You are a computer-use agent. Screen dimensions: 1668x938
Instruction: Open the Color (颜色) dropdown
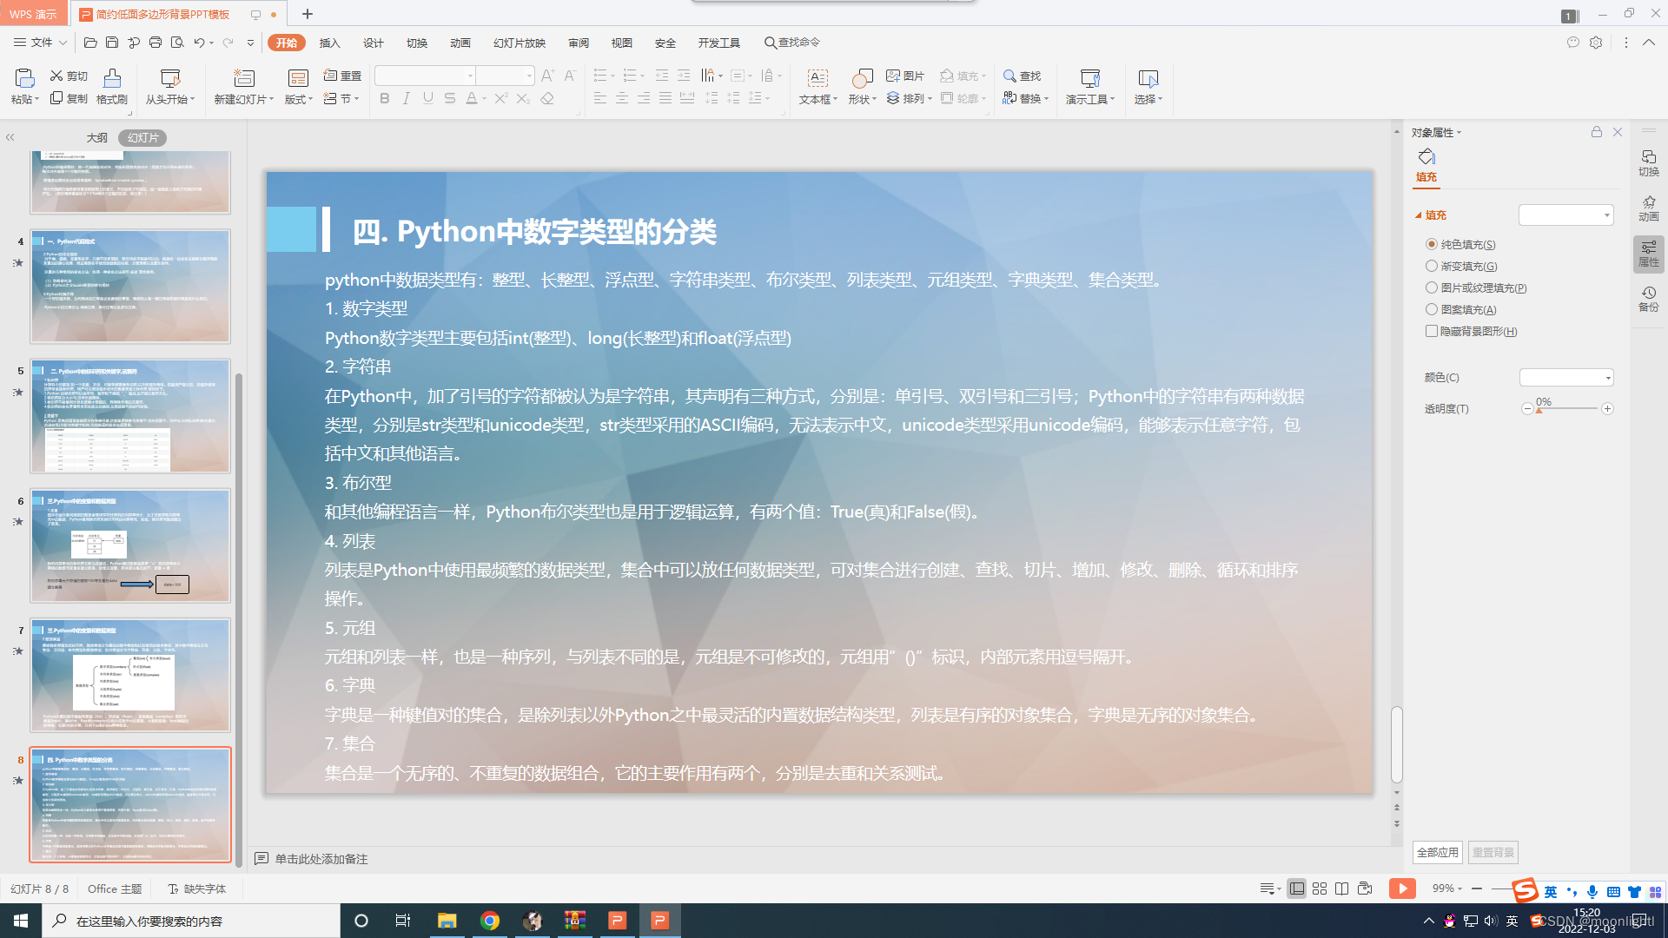(x=1608, y=378)
